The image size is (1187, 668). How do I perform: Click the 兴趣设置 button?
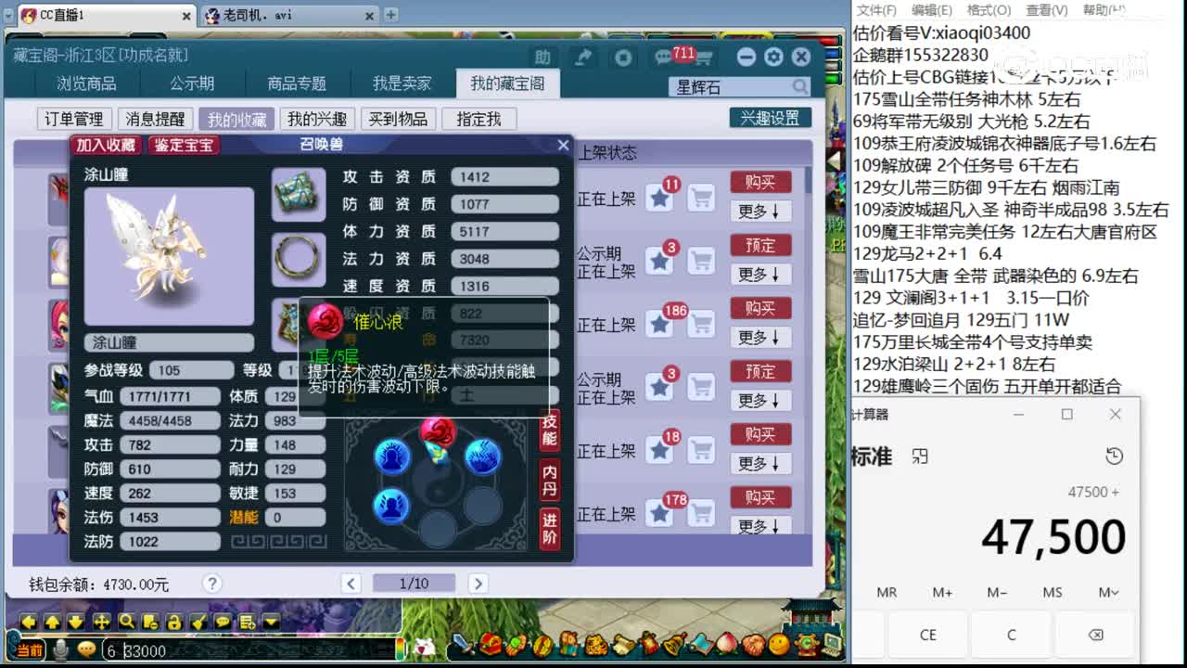point(770,118)
